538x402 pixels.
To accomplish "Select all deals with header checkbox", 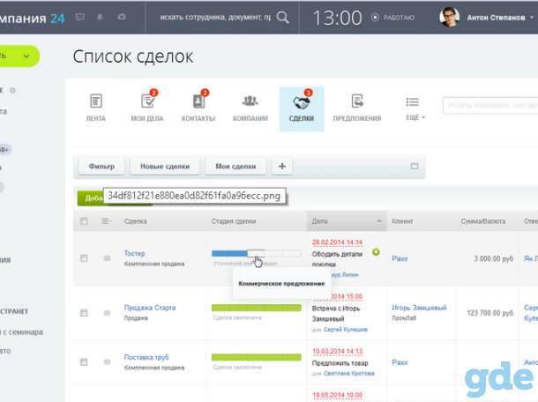I will tap(84, 221).
